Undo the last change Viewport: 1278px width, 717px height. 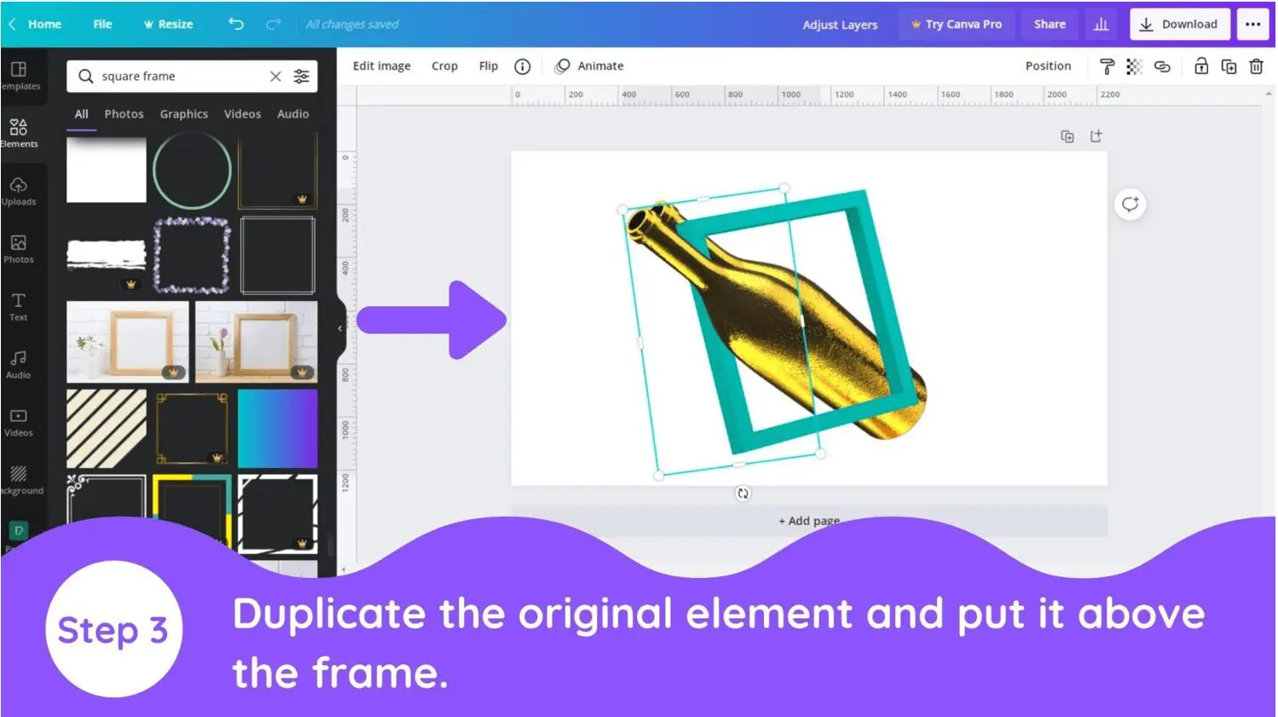pyautogui.click(x=236, y=24)
